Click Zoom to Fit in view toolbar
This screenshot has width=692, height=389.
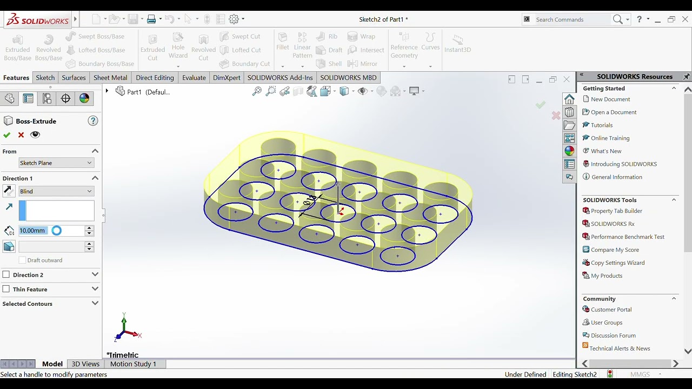click(257, 91)
